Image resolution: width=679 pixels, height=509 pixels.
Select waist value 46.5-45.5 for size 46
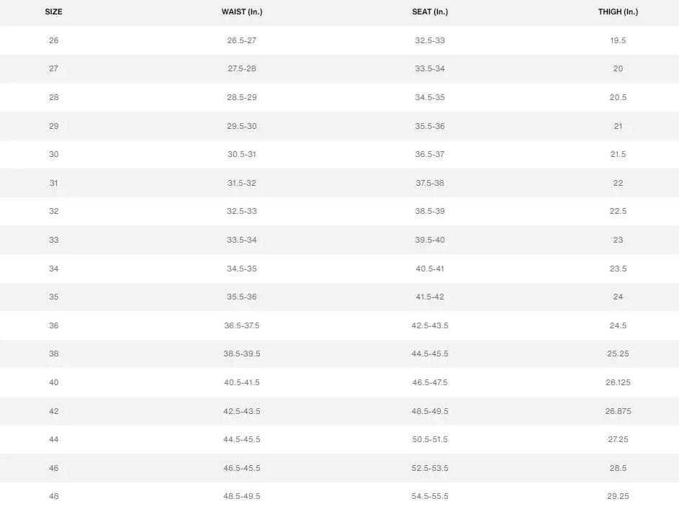(241, 468)
